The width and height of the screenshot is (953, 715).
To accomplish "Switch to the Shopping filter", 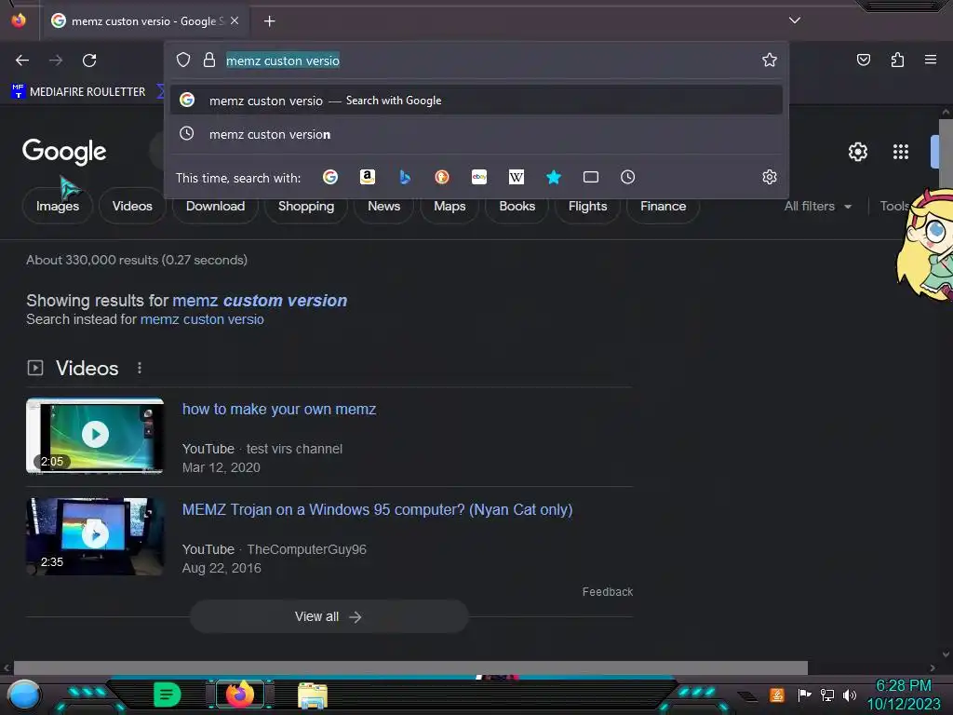I will [x=305, y=206].
